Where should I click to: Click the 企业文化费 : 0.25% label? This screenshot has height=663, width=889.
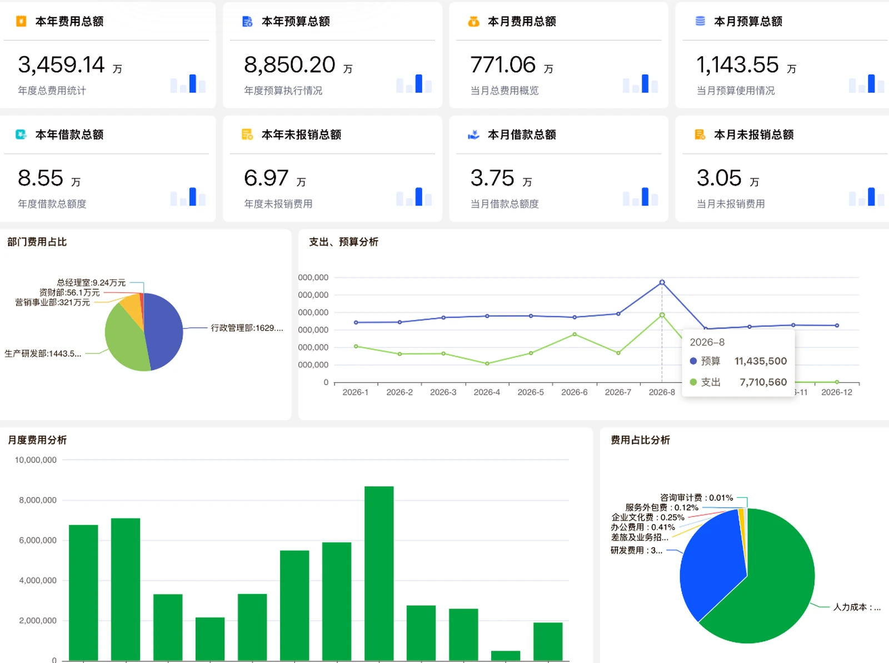[648, 517]
